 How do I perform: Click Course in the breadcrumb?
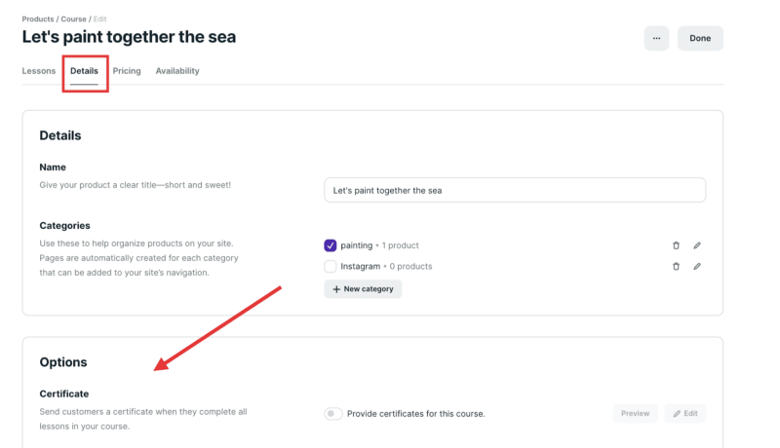[74, 19]
